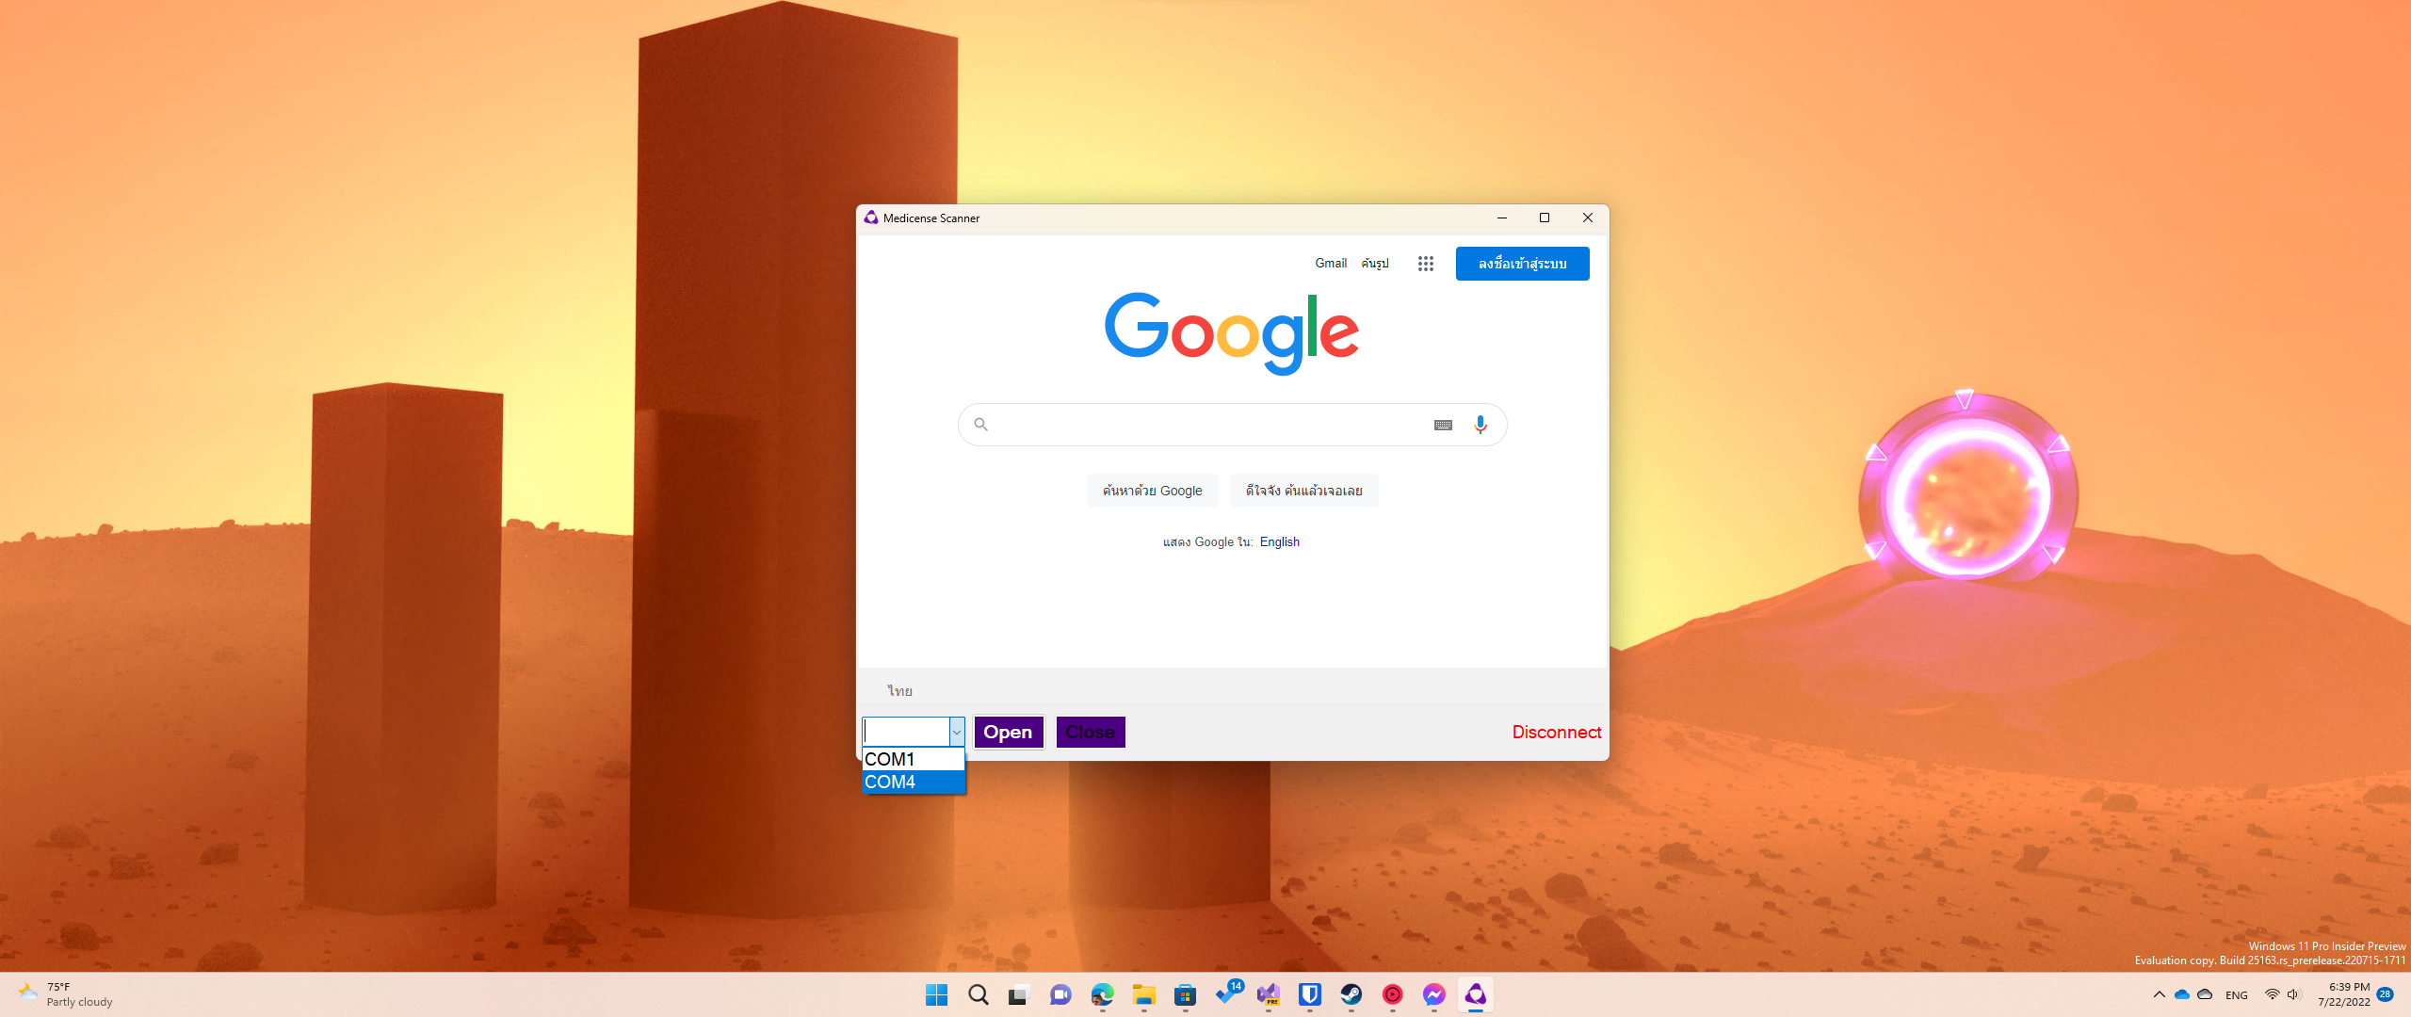2411x1017 pixels.
Task: Open the ENG input language switcher
Action: click(x=2237, y=995)
